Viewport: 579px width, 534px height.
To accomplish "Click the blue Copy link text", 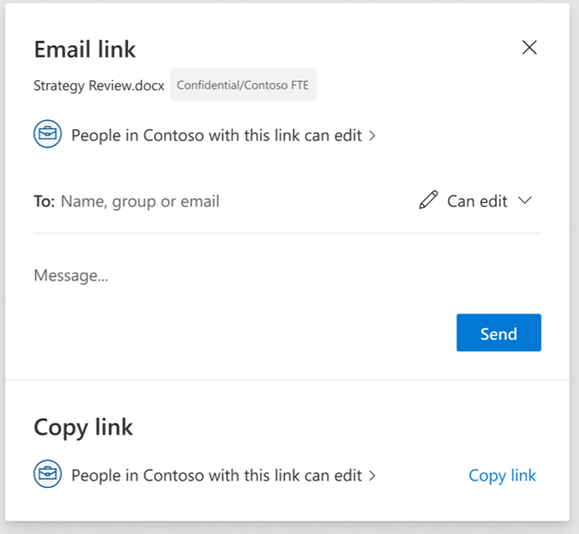I will point(502,476).
